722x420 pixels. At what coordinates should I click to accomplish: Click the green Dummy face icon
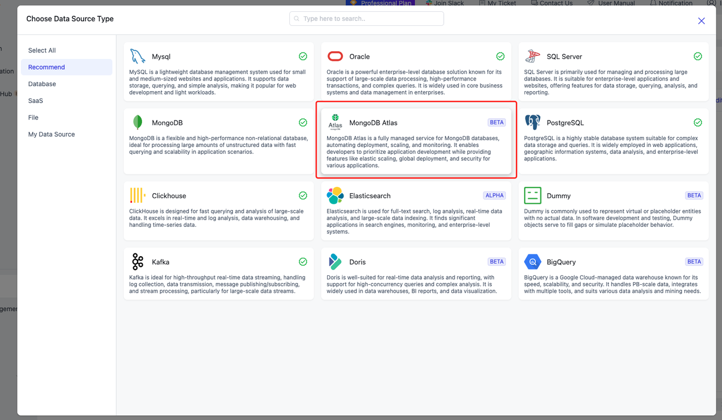click(532, 195)
